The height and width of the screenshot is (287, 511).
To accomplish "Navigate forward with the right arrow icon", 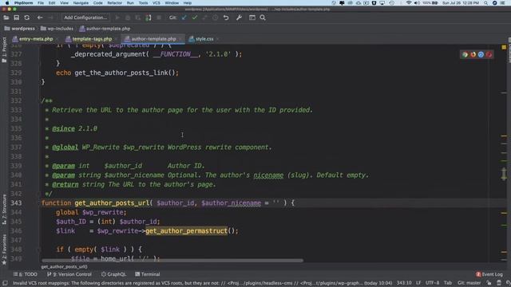I will [x=50, y=18].
